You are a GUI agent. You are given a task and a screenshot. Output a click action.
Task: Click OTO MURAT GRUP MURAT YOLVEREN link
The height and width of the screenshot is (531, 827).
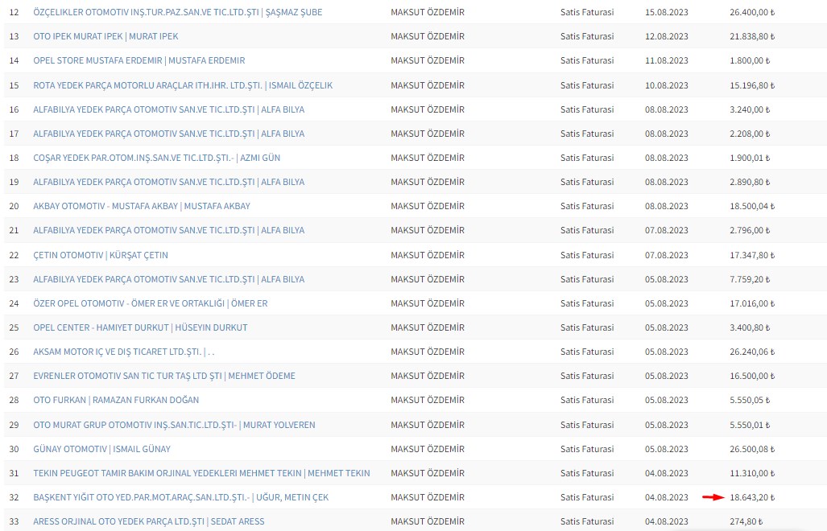(x=174, y=425)
